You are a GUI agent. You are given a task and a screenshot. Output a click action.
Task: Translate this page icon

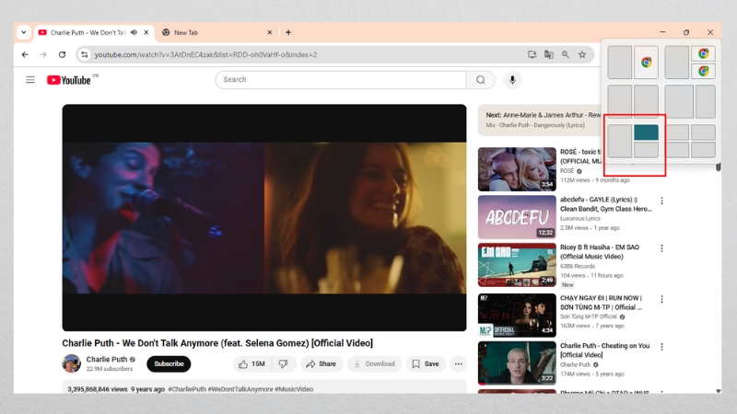coord(548,54)
